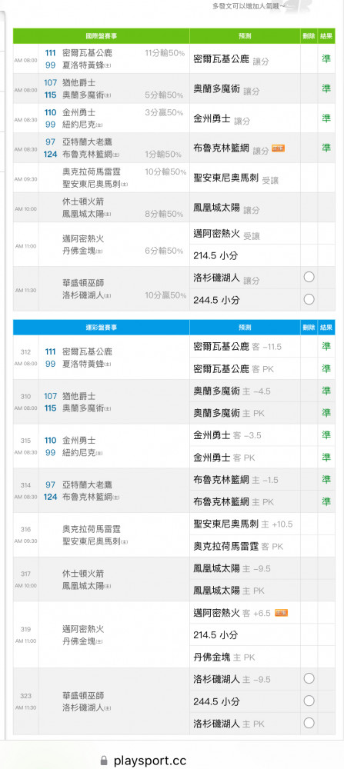Click the 8分輸50% handicap text

click(x=165, y=214)
